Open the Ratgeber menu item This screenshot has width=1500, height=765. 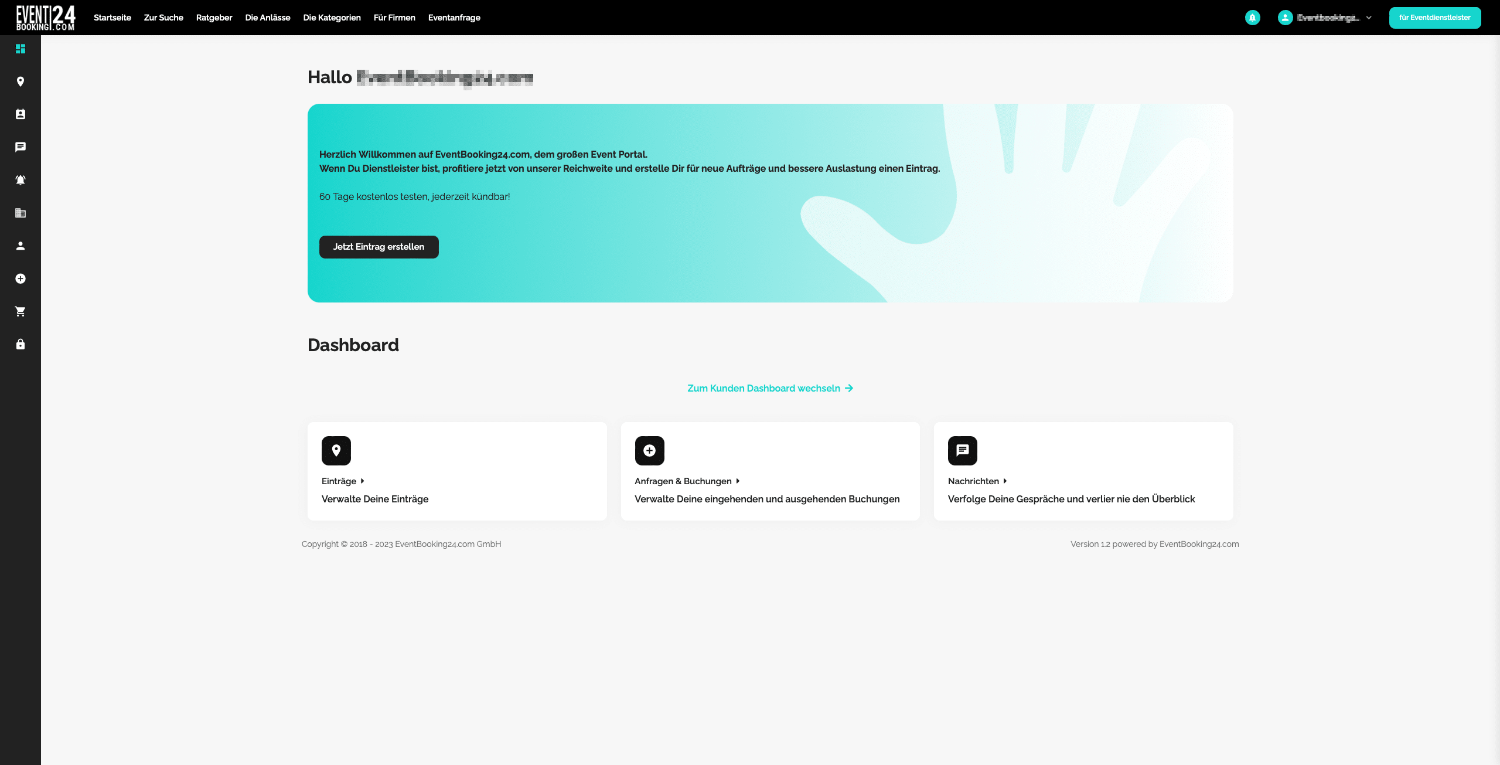click(214, 18)
